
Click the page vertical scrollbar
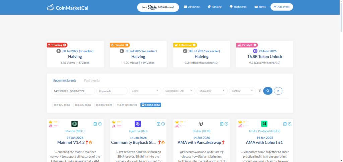[x=341, y=18]
